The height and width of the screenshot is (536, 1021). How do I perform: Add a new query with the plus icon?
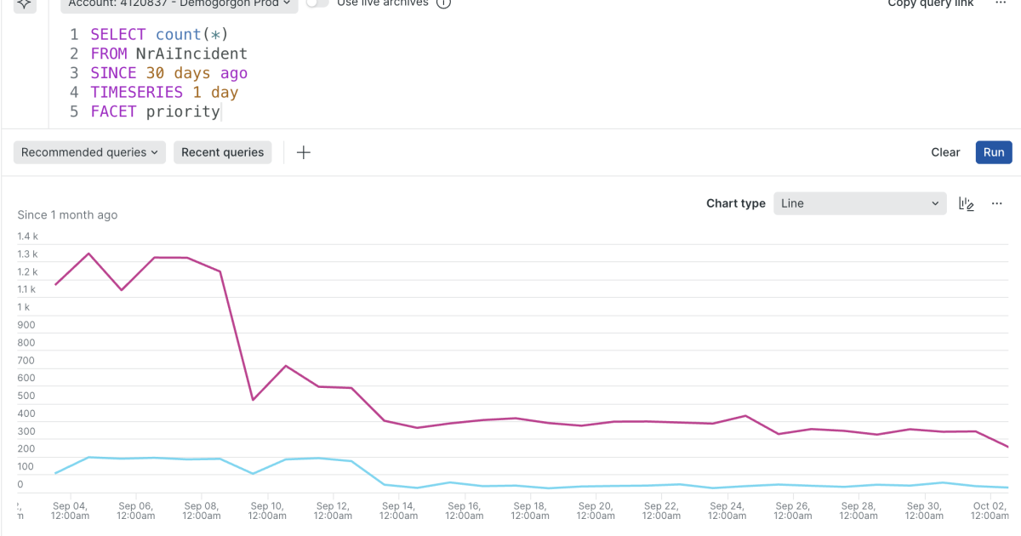(x=303, y=151)
